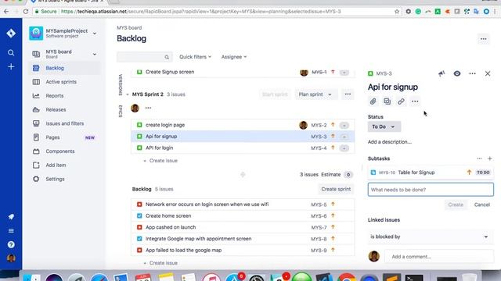Collapse MYS Sprint 2 section triangle
501x281 pixels.
point(128,94)
